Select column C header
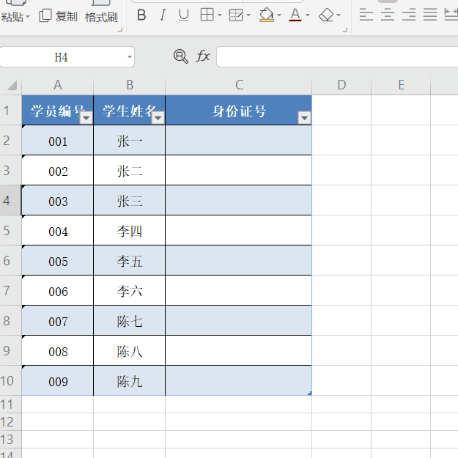The width and height of the screenshot is (458, 458). pos(239,85)
